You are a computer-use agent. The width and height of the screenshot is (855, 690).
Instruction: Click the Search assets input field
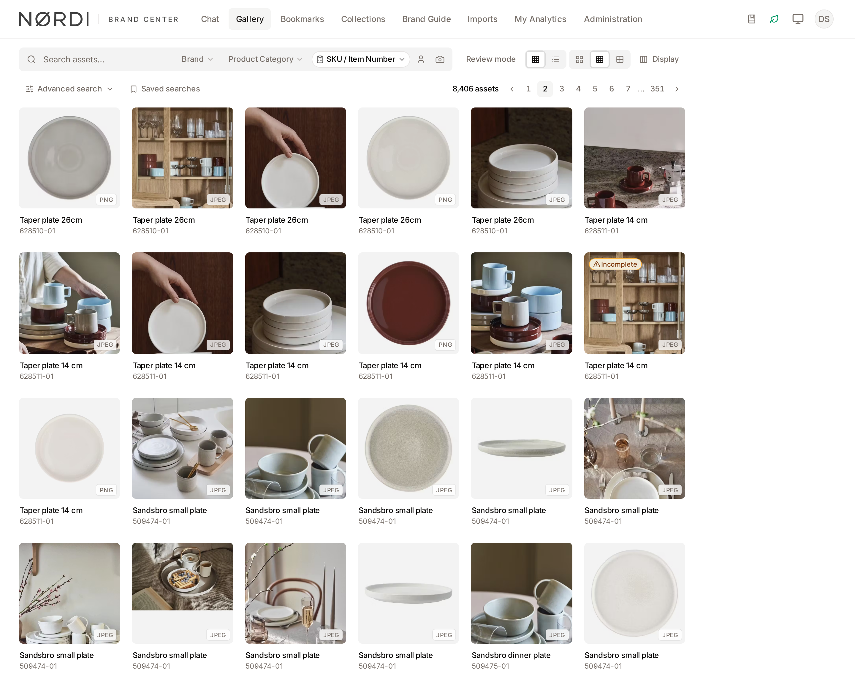pyautogui.click(x=107, y=60)
